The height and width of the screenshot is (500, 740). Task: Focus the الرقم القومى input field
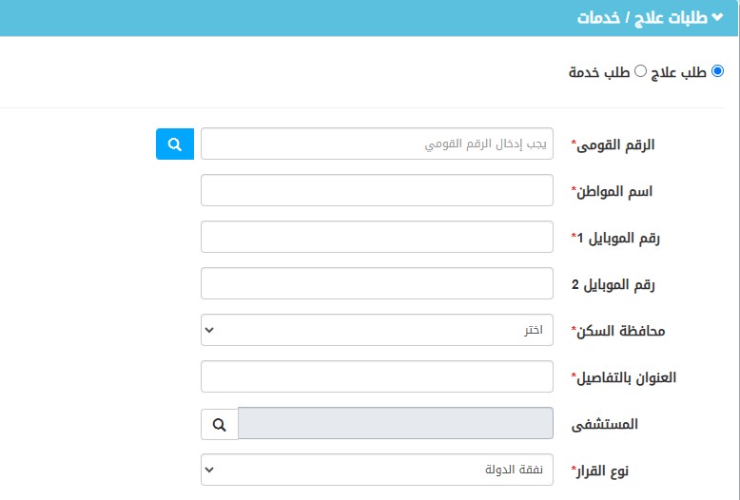(x=377, y=144)
